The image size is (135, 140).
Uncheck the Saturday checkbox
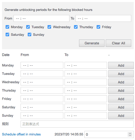[x=7, y=34]
